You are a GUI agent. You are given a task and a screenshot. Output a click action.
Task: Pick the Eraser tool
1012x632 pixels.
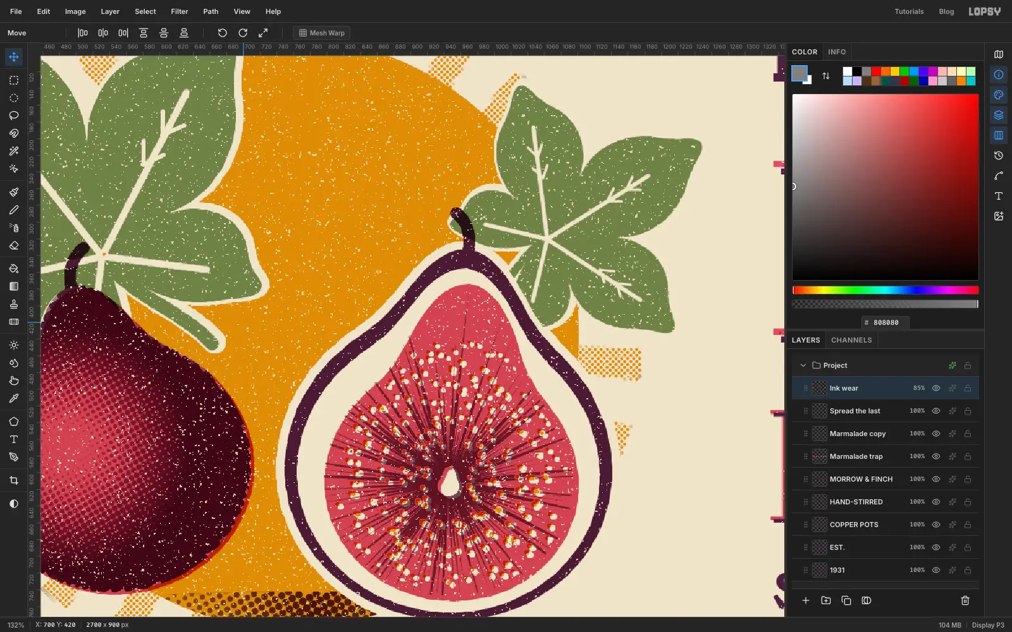point(13,245)
